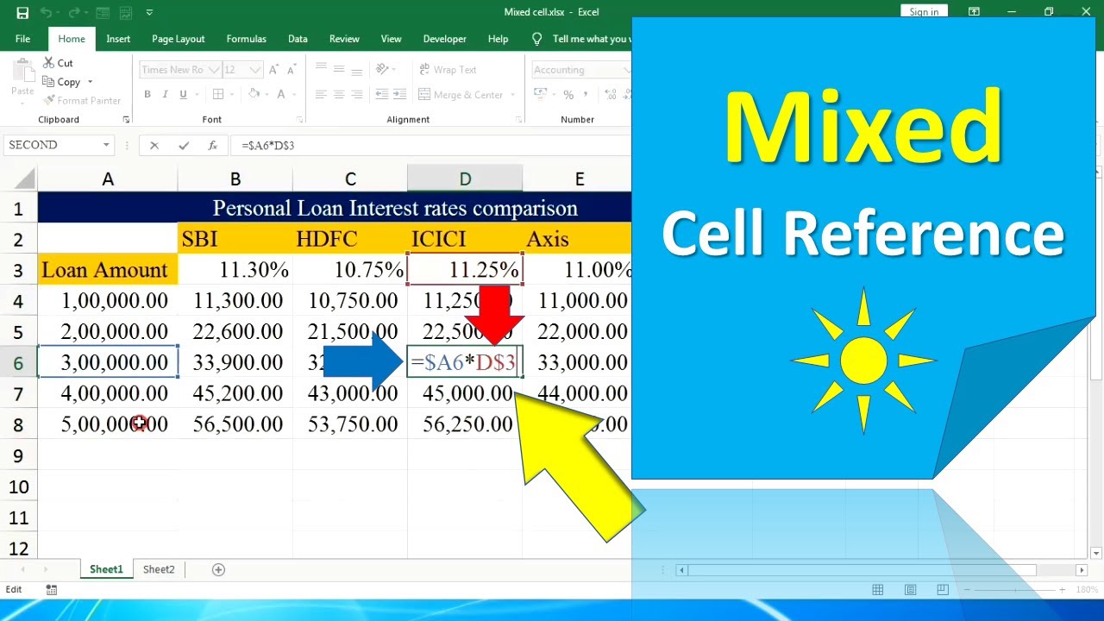Click the Font Color A icon
The image size is (1104, 621).
coord(282,95)
